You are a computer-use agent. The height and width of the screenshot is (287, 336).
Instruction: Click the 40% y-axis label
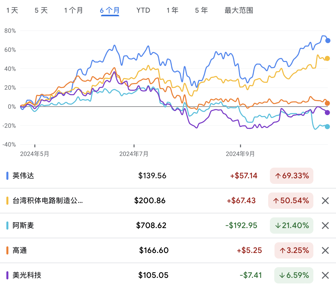coord(10,69)
